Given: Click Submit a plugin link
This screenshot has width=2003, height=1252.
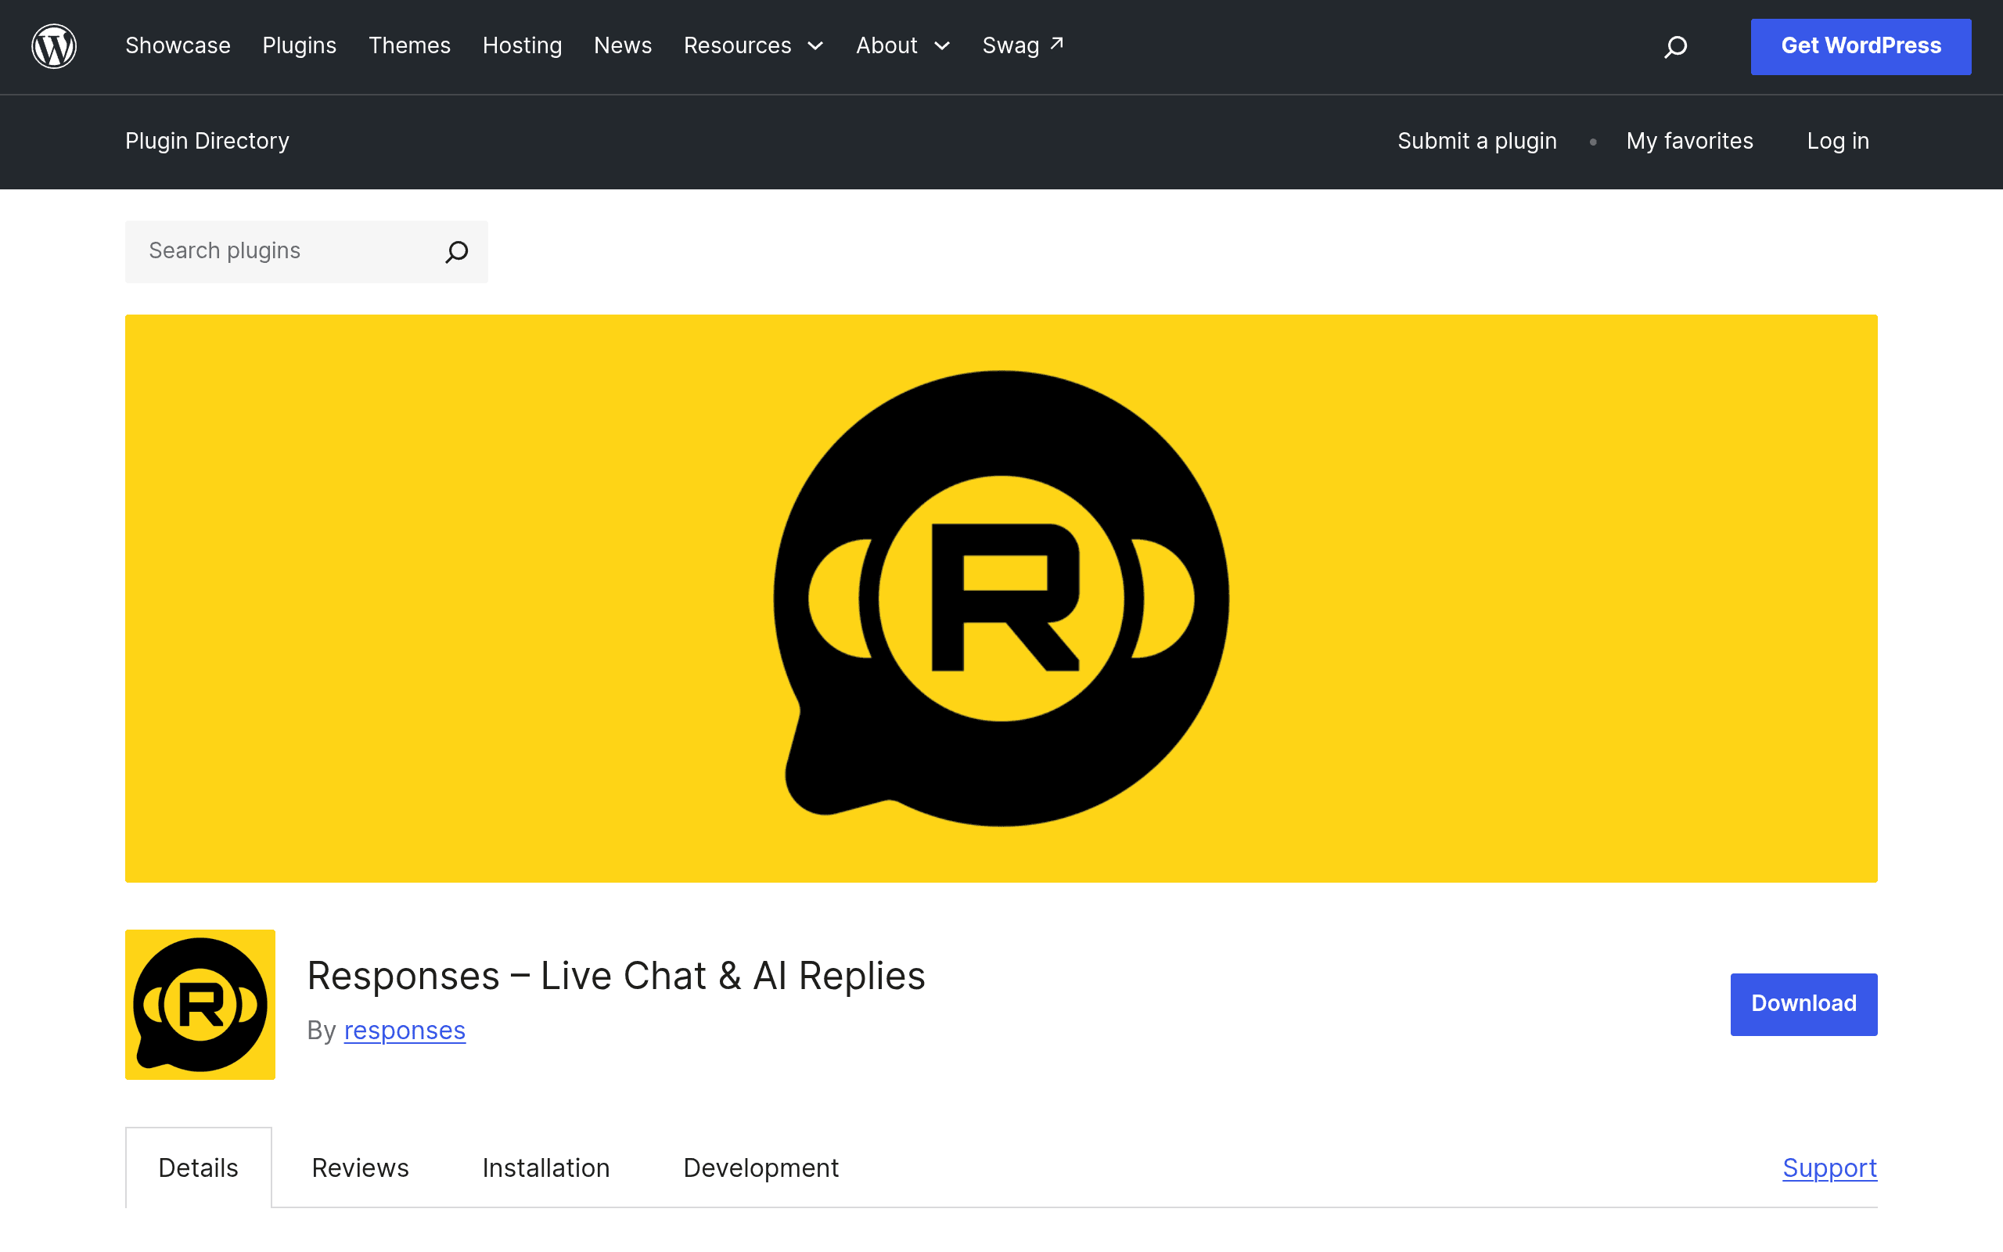Looking at the screenshot, I should 1477,141.
